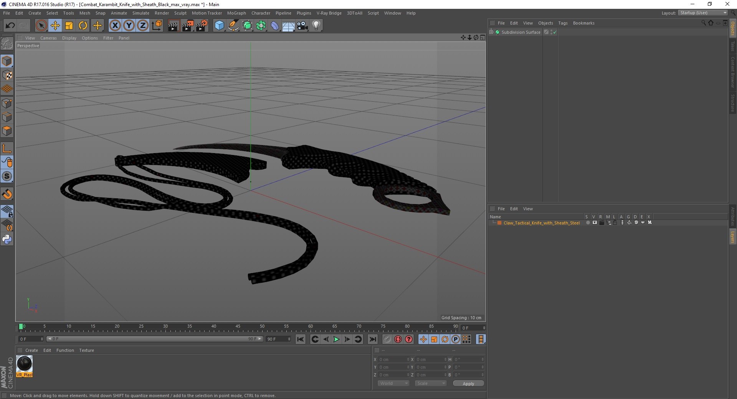Click the Apply button in coordinates panel
The width and height of the screenshot is (737, 399).
point(468,384)
